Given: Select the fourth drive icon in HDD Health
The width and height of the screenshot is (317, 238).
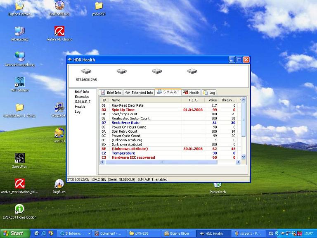Looking at the screenshot, I should 192,71.
